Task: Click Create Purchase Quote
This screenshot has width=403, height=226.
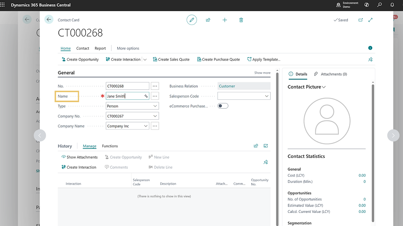Action: tap(218, 59)
